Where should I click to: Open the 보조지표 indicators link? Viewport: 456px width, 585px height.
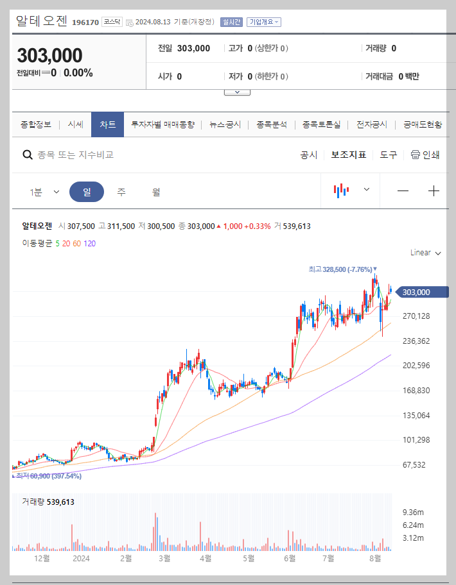tap(349, 155)
